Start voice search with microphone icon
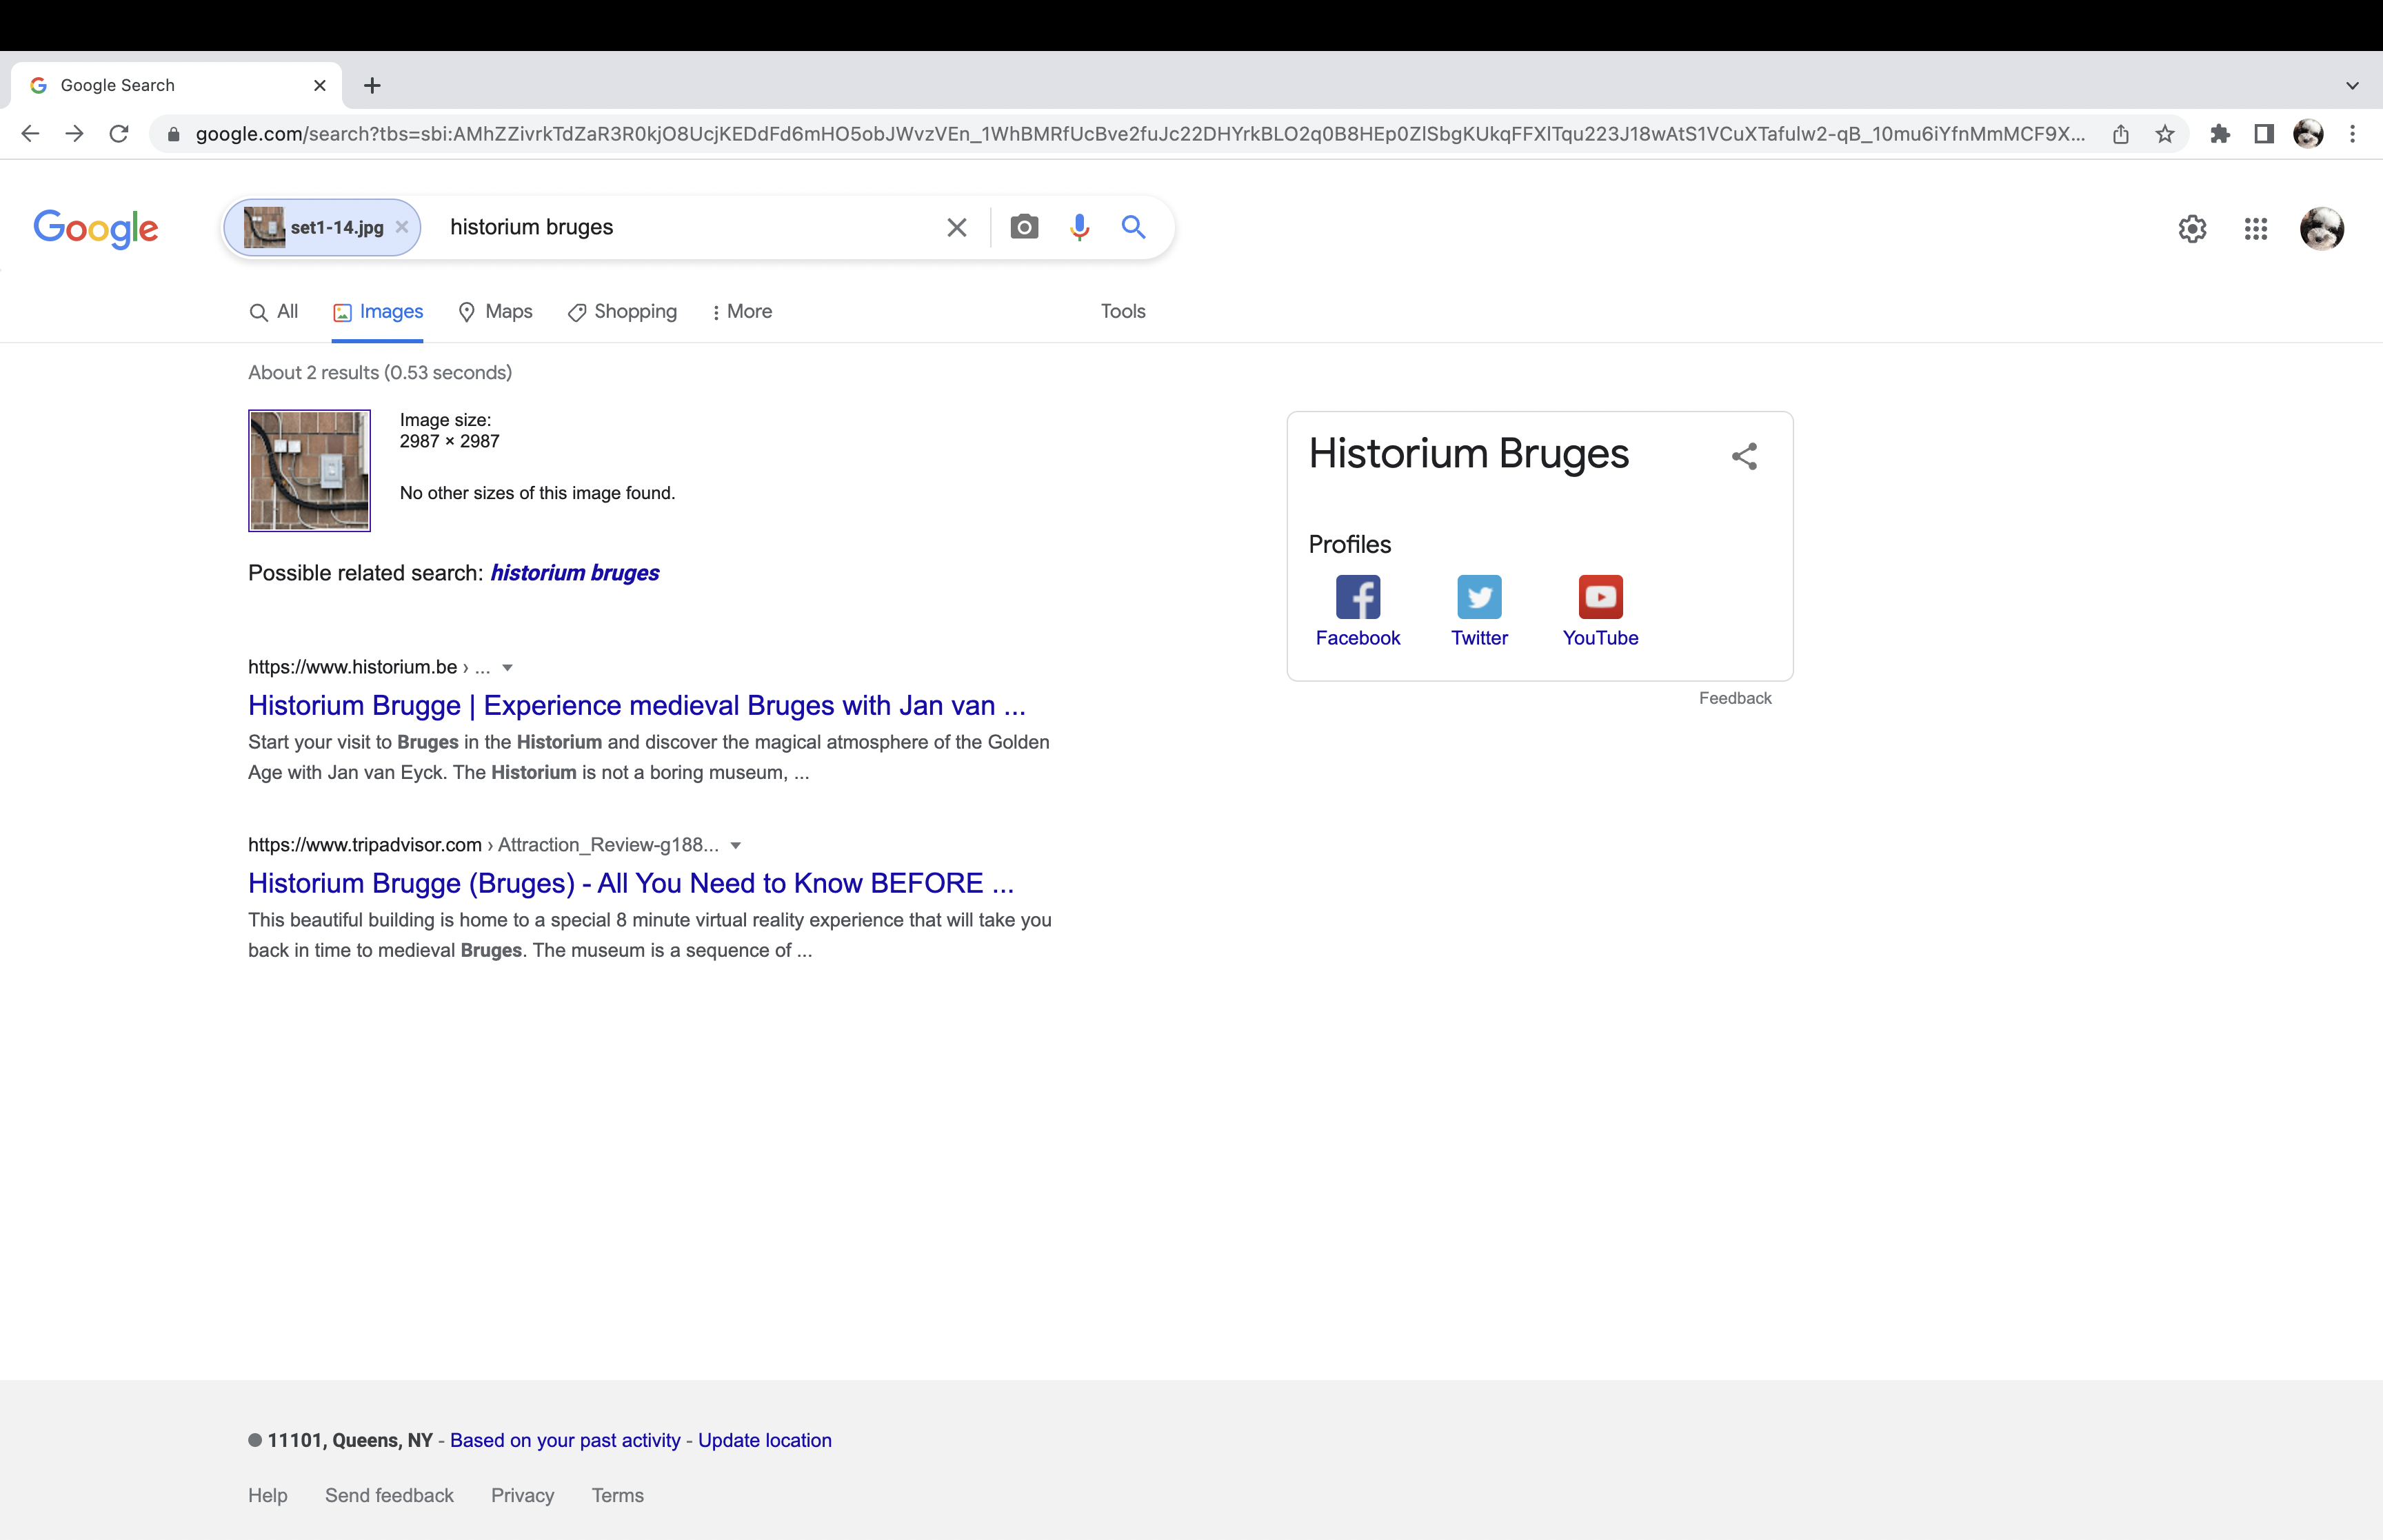The height and width of the screenshot is (1540, 2383). tap(1078, 227)
